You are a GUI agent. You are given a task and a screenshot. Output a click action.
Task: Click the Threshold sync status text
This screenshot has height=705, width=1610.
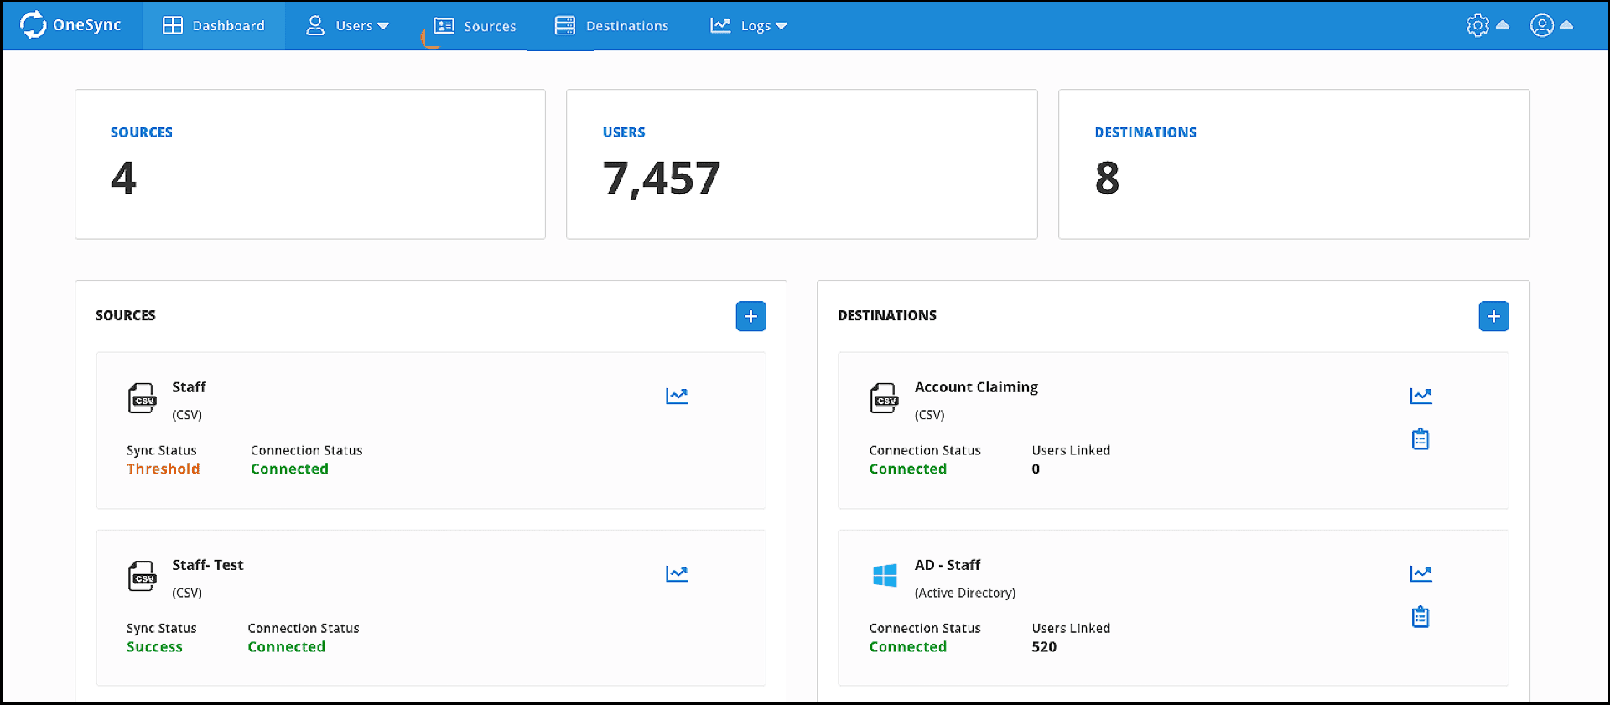click(x=164, y=469)
